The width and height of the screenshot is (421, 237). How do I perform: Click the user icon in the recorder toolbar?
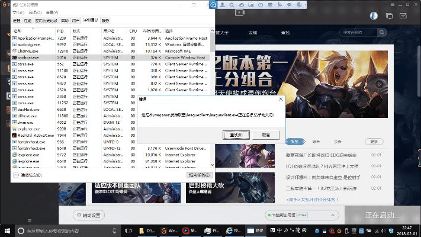pyautogui.click(x=222, y=5)
